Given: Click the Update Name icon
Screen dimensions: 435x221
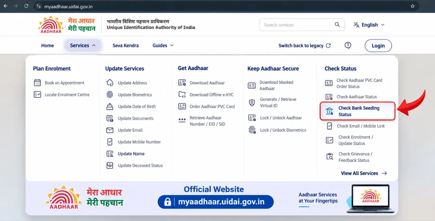Looking at the screenshot, I should tap(110, 154).
